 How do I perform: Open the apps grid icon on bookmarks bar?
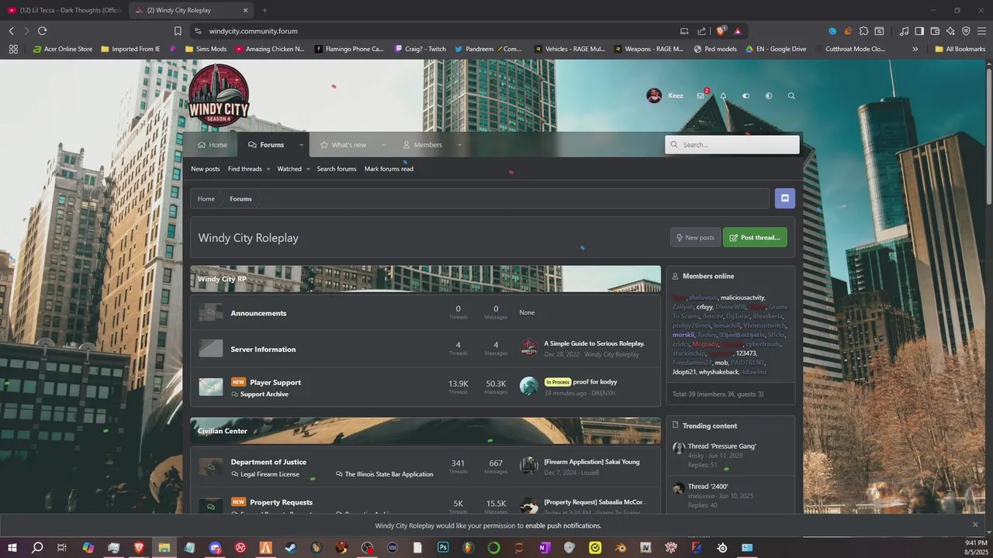13,49
